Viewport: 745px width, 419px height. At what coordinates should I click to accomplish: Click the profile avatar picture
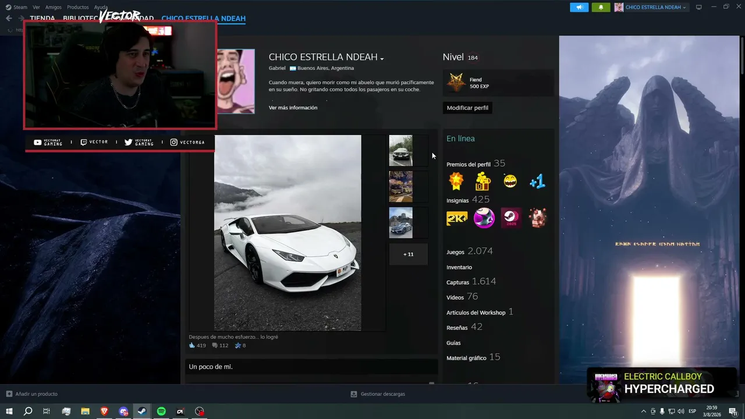click(236, 81)
